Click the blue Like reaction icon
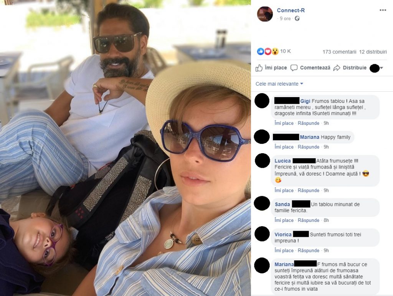Image resolution: width=393 pixels, height=296 pixels. (261, 51)
